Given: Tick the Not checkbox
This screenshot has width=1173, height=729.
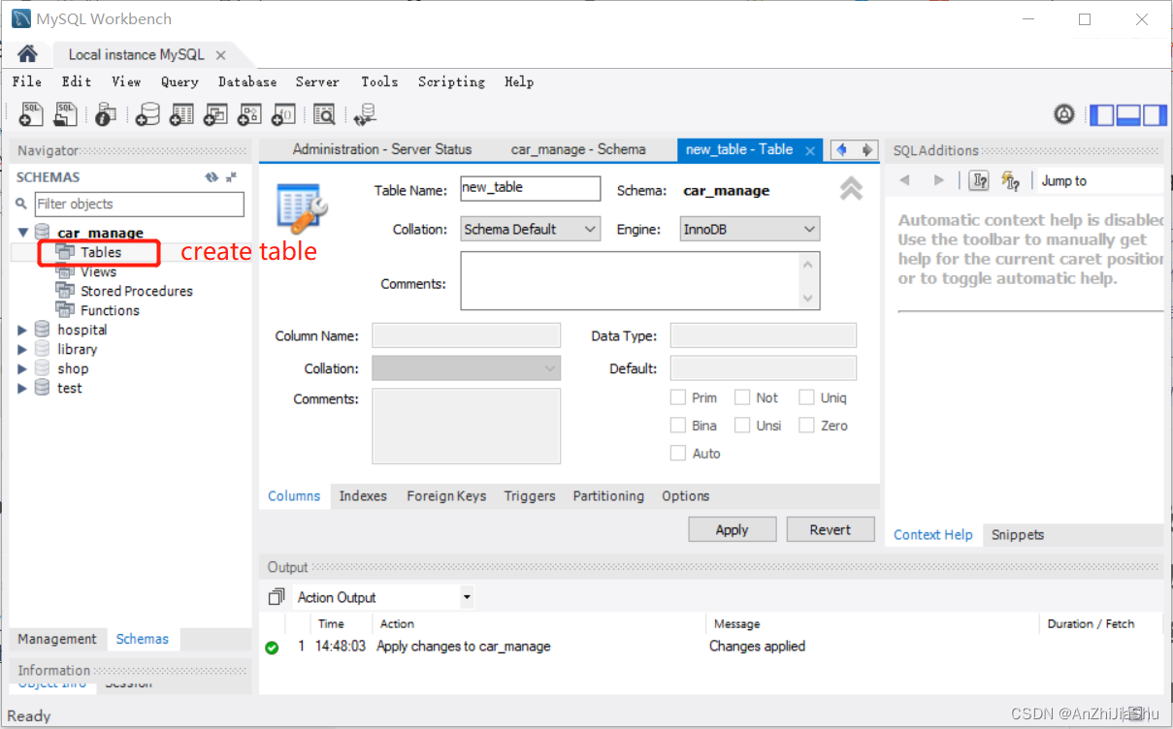Looking at the screenshot, I should pyautogui.click(x=742, y=397).
